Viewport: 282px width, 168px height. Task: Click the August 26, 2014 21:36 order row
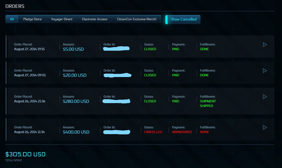click(140, 101)
